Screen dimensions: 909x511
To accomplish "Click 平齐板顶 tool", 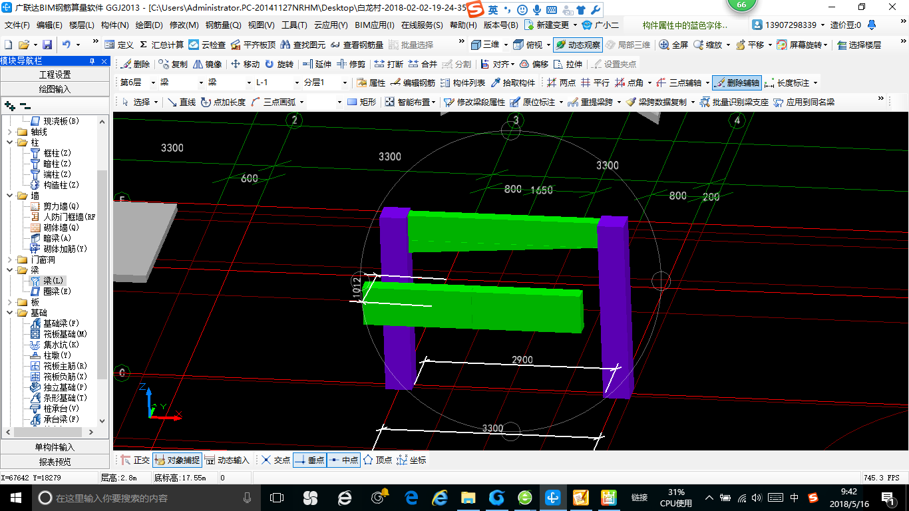I will (x=253, y=45).
